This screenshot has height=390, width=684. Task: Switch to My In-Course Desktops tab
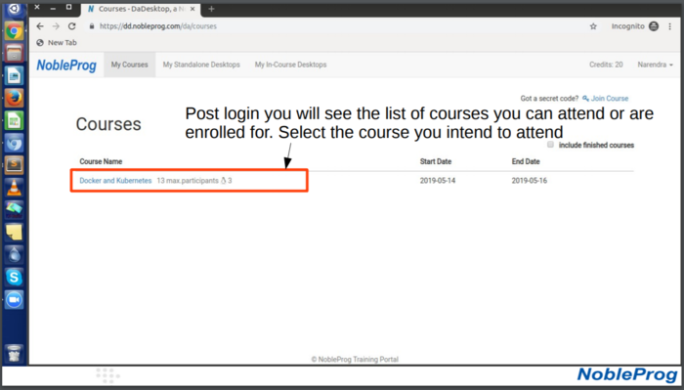(x=291, y=65)
